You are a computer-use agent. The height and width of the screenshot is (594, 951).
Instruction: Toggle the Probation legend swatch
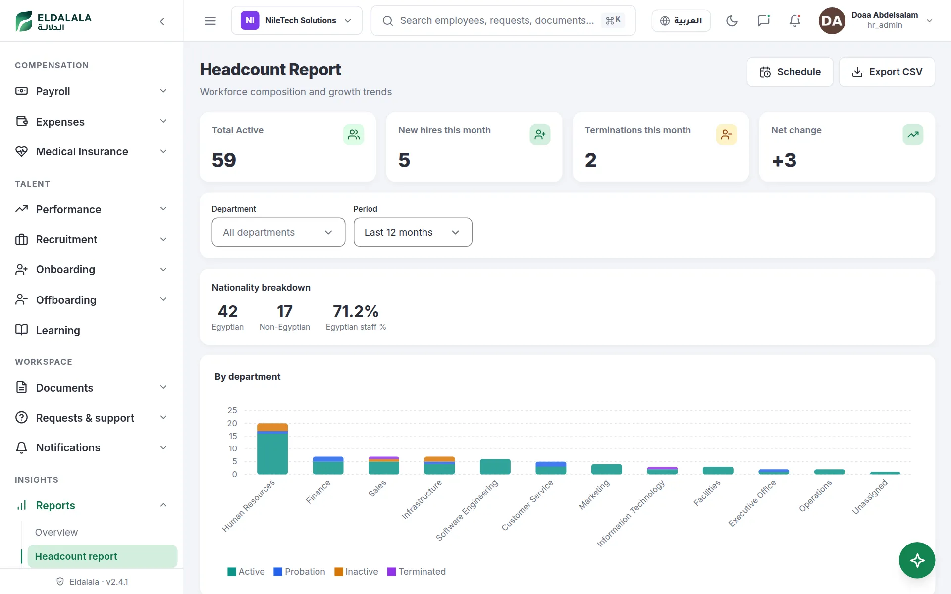[x=278, y=572]
